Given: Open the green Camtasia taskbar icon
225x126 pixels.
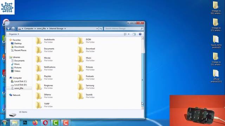Looking at the screenshot, I should pos(56,123).
